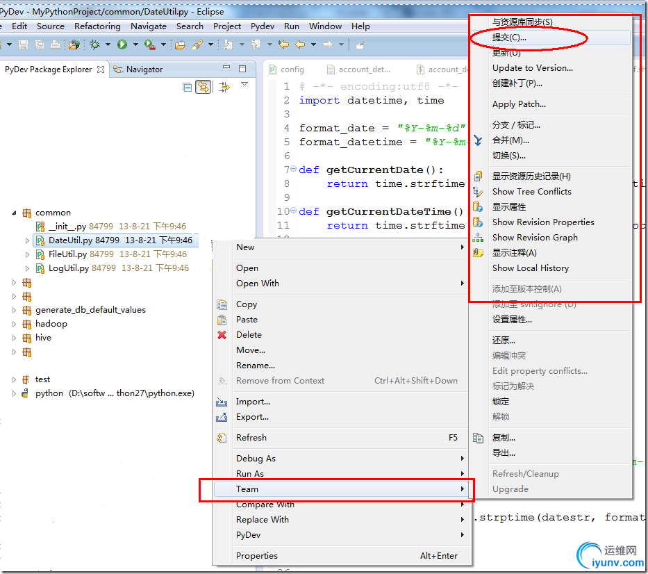648x574 pixels.
Task: Choose Show Revision Graph from submenu
Action: point(535,238)
